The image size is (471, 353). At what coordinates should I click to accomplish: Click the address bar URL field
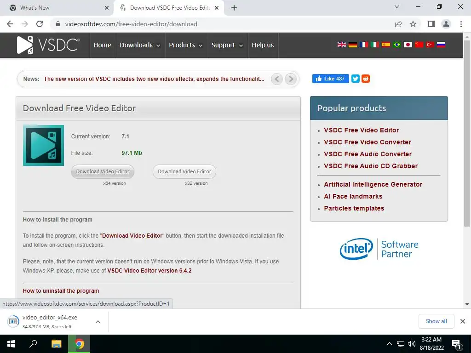222,24
